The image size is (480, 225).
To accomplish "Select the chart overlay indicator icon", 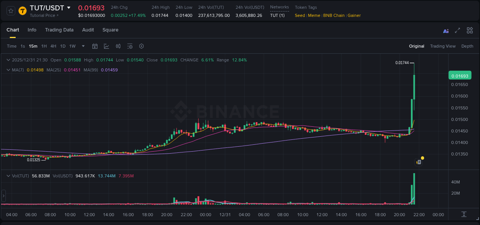I will pos(106,46).
